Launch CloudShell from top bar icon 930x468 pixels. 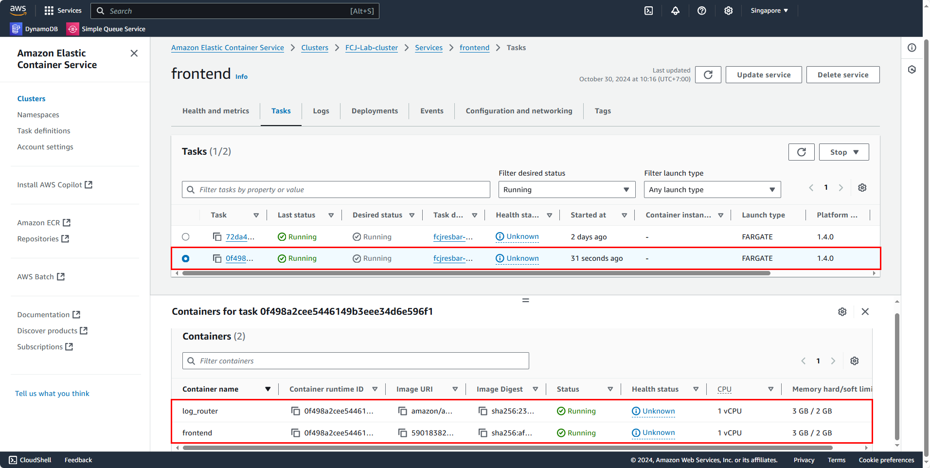tap(648, 11)
